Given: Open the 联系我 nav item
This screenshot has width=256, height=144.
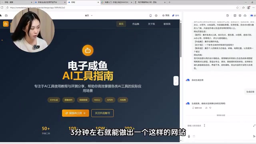Looking at the screenshot, I should 167,24.
